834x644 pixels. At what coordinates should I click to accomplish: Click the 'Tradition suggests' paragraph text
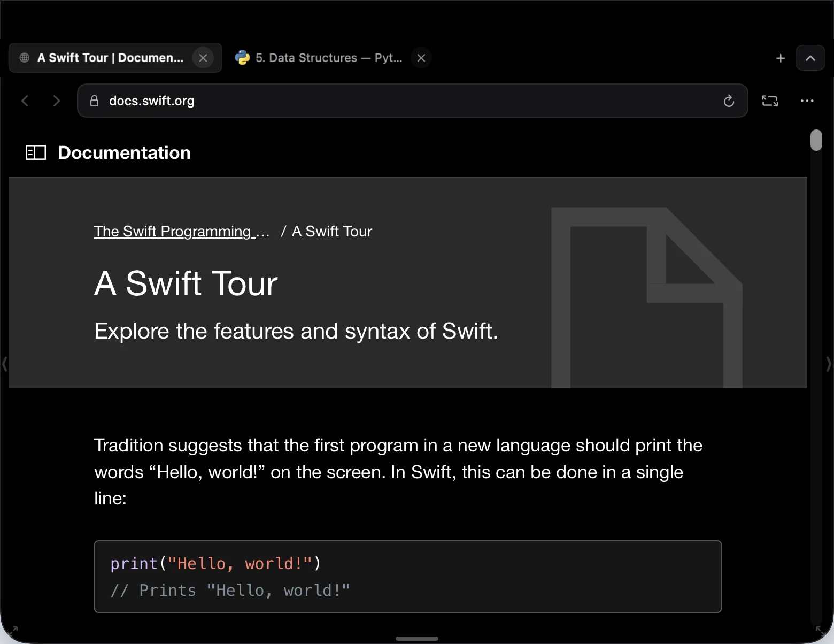click(398, 472)
